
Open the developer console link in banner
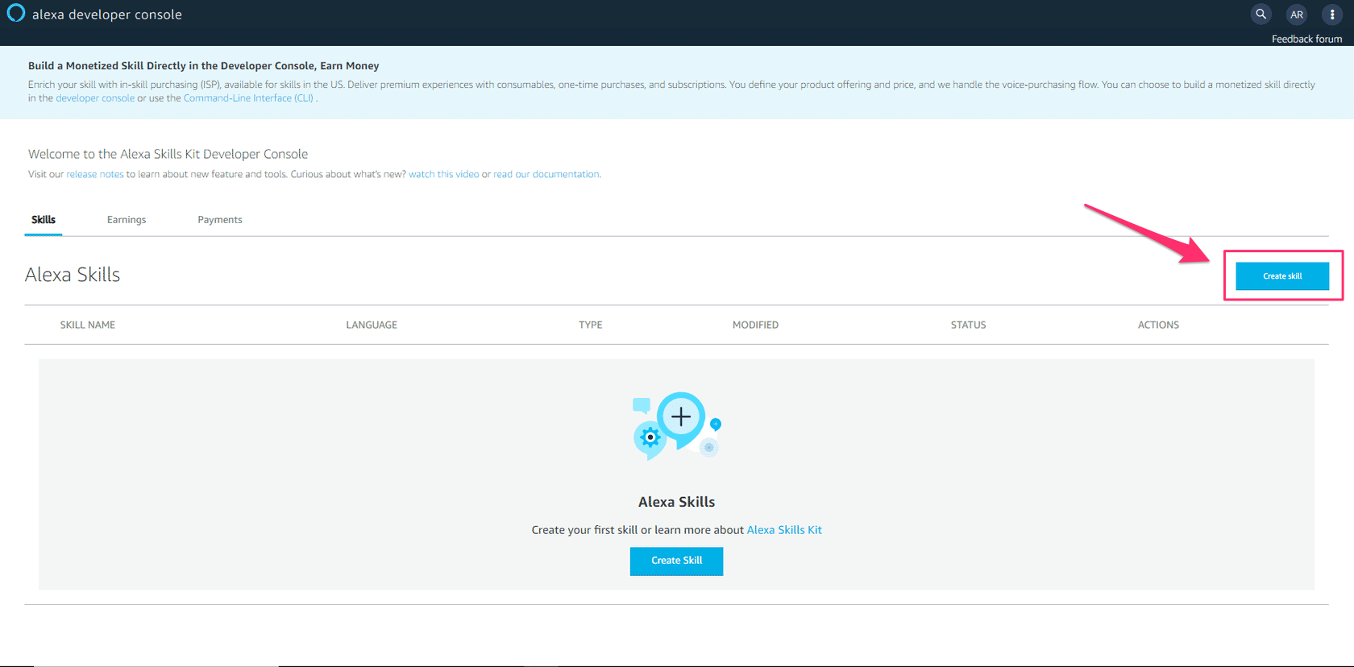[x=95, y=98]
